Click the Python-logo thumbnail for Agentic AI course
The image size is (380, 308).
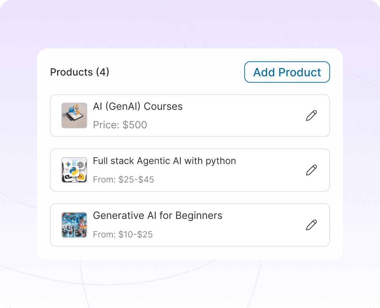pos(74,170)
